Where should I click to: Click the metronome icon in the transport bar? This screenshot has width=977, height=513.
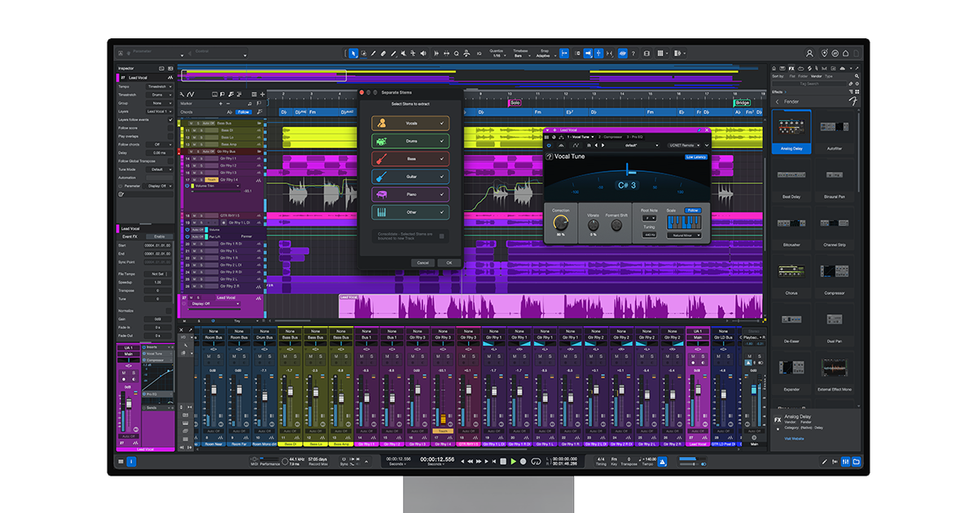pyautogui.click(x=664, y=461)
